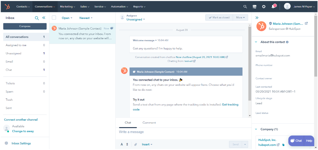318x150 pixels.
Task: Open text formatting A icon
Action: [122, 144]
